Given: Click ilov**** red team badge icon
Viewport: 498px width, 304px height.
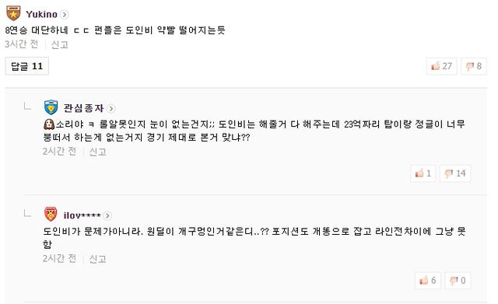Looking at the screenshot, I should 51,214.
